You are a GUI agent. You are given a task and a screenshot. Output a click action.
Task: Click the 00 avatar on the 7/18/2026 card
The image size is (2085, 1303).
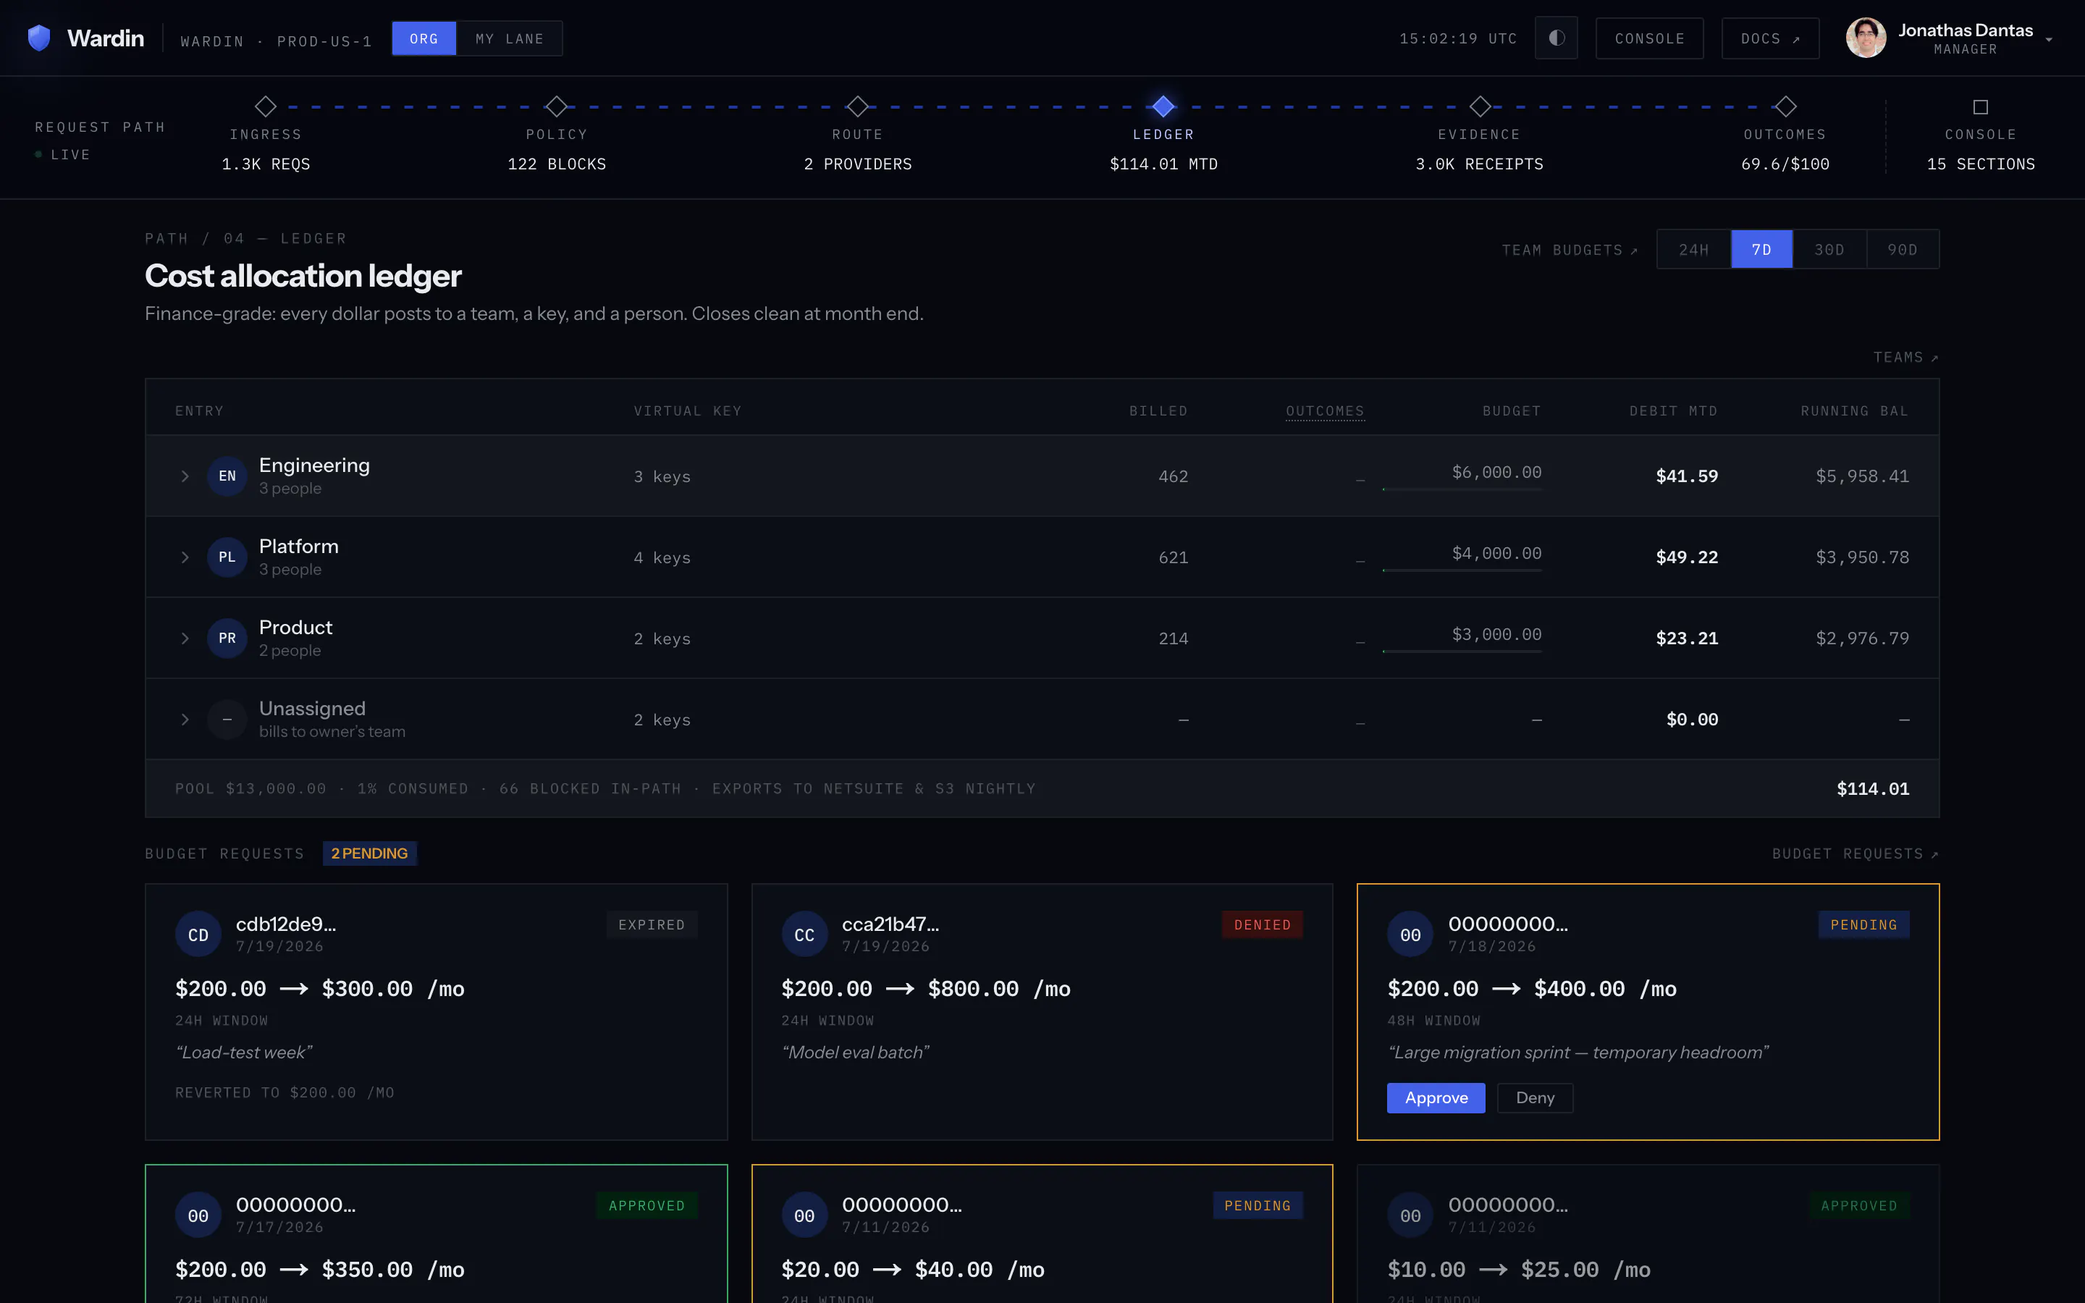(x=1410, y=934)
